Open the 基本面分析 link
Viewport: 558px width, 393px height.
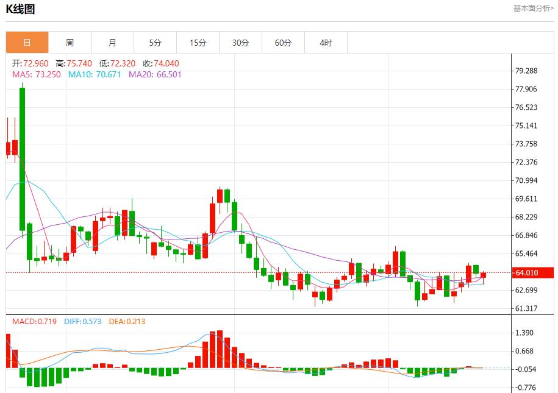529,9
